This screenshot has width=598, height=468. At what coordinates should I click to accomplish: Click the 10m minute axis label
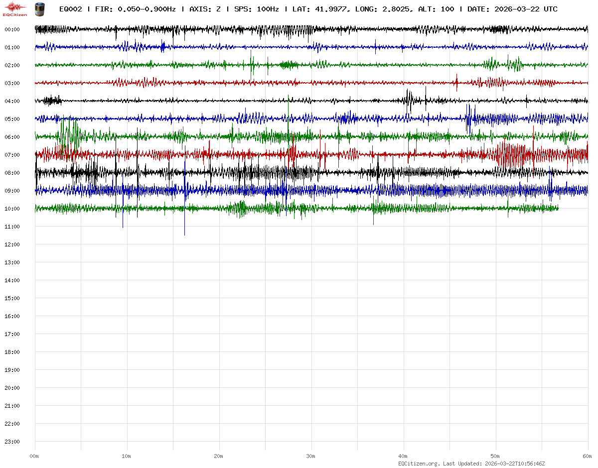point(127,456)
